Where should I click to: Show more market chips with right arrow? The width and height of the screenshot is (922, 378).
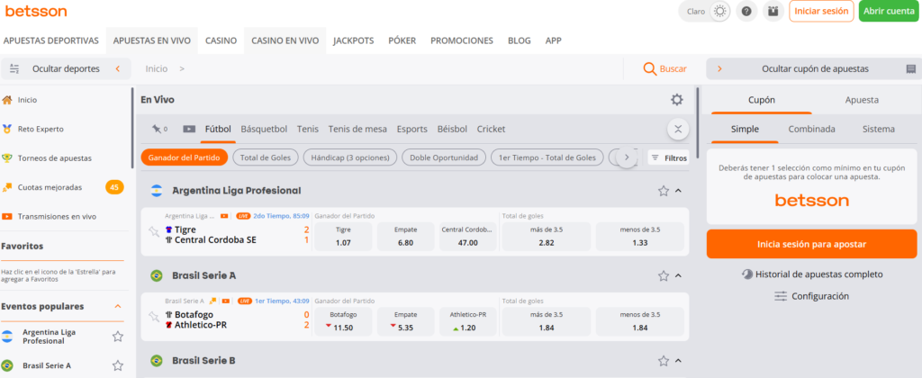click(x=627, y=157)
